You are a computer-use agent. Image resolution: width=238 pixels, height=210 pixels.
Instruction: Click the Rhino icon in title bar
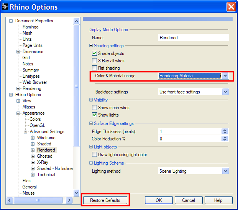click(5, 7)
